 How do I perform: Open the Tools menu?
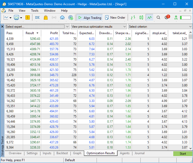(x=35, y=11)
